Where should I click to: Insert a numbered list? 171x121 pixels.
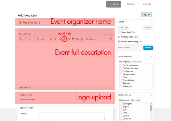coord(38,39)
